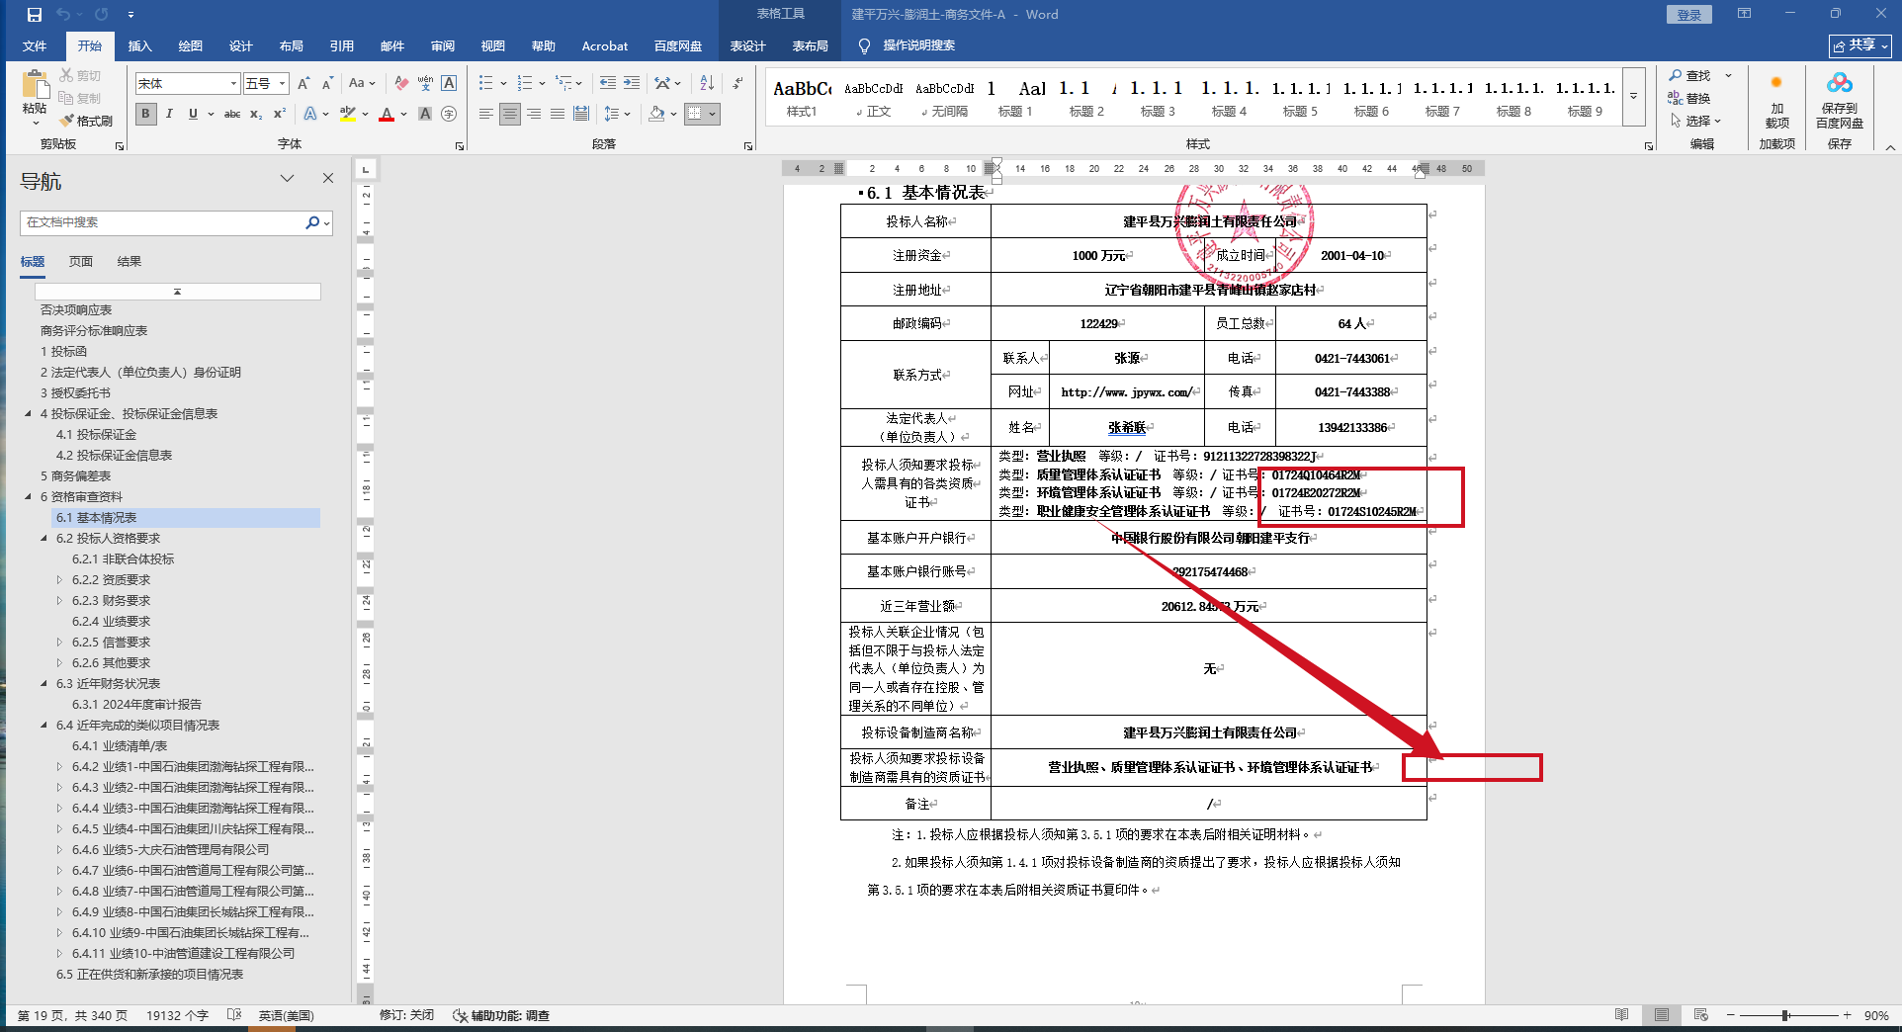The height and width of the screenshot is (1032, 1902).
Task: Go to '6.3.1 2024年度审计报告' heading
Action: point(136,705)
